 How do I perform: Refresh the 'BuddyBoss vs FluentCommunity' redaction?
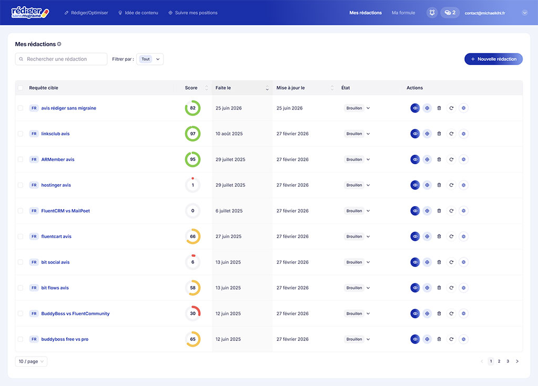[x=451, y=314]
